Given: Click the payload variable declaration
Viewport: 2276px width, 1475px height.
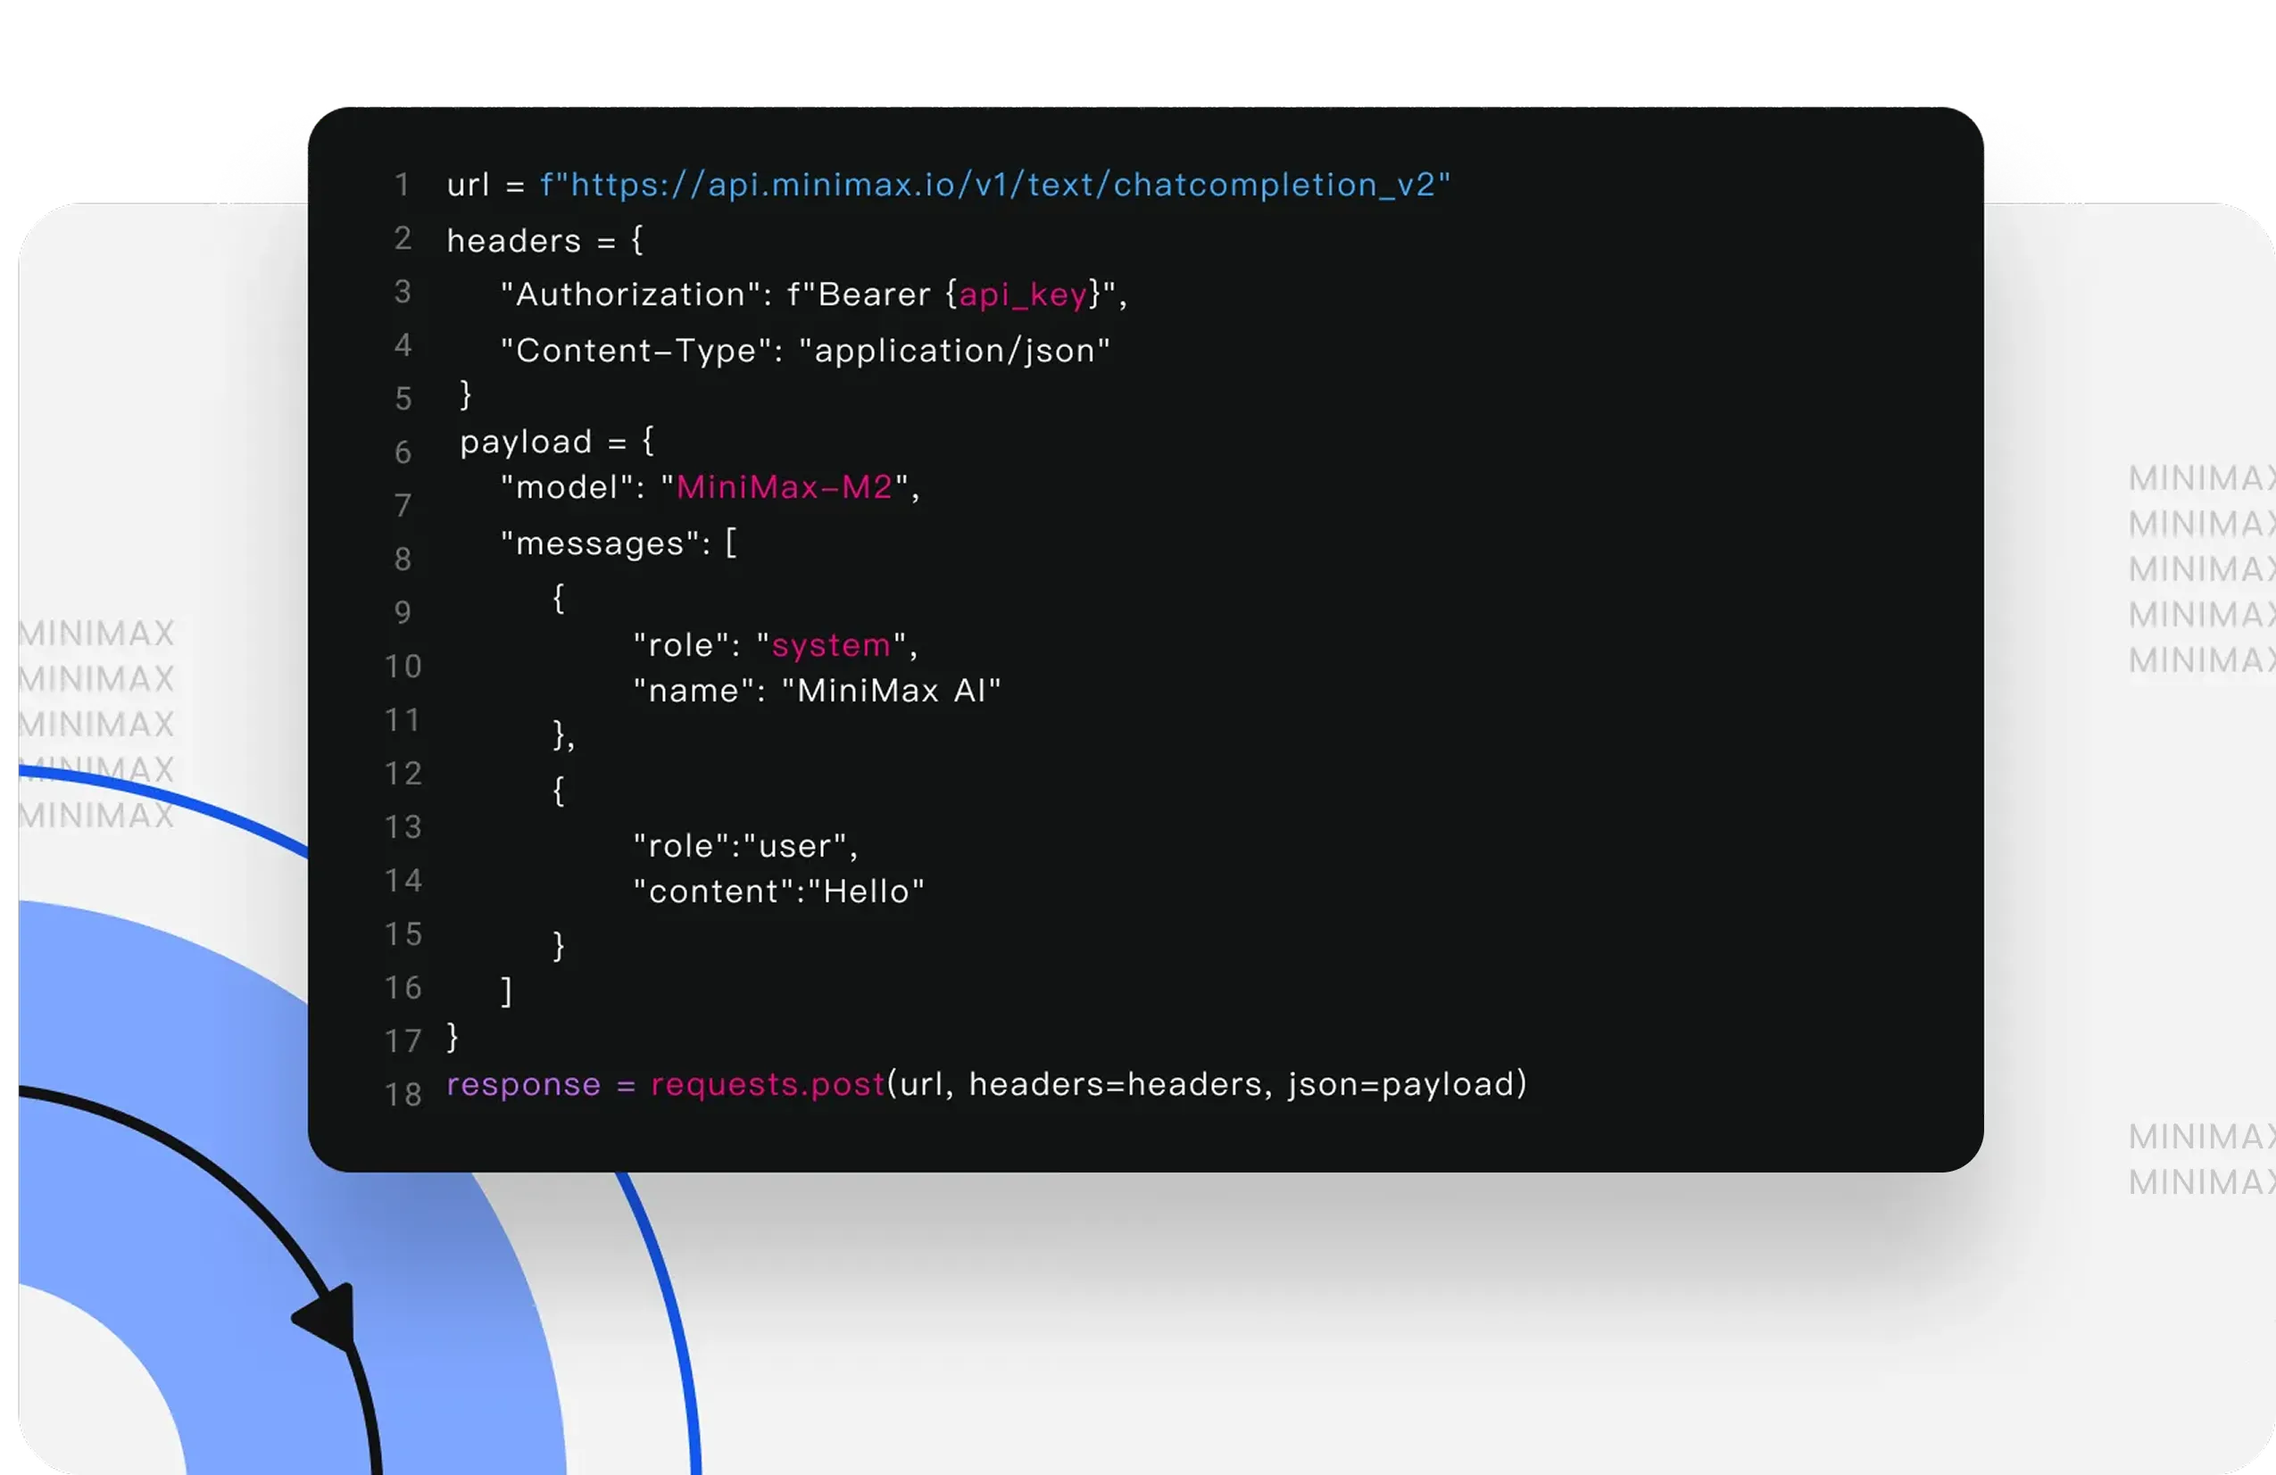Looking at the screenshot, I should (526, 442).
